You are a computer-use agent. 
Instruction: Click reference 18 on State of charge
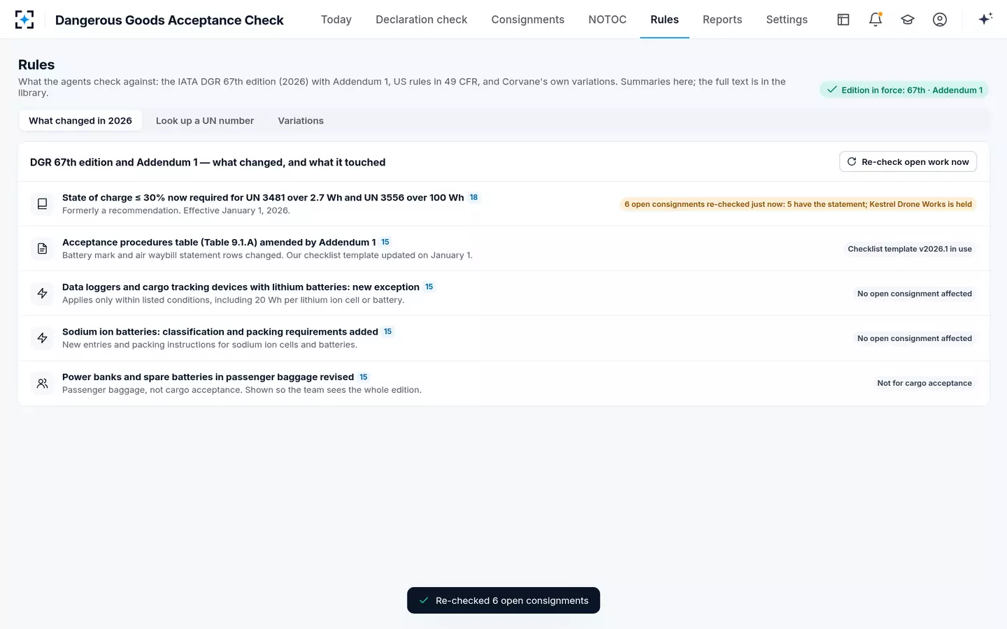(x=473, y=198)
